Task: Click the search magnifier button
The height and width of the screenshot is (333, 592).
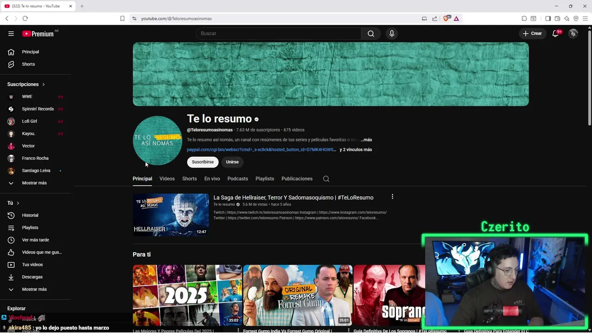Action: pos(371,33)
